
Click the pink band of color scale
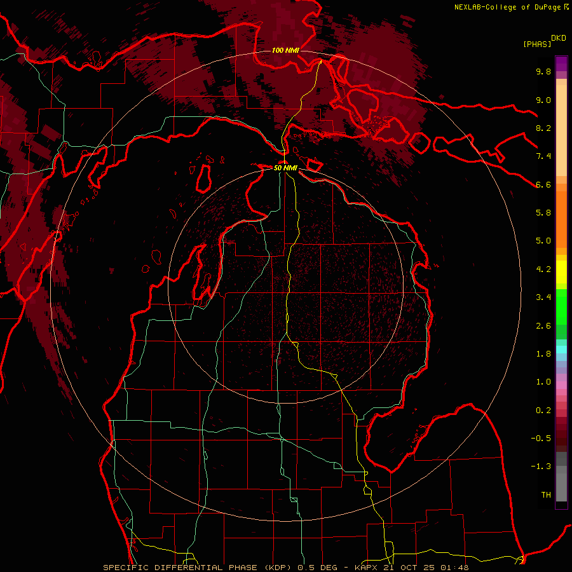tap(561, 385)
